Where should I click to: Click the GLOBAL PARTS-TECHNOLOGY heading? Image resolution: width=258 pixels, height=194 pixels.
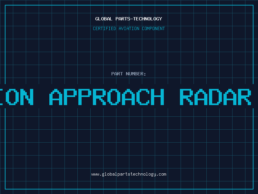129,19
